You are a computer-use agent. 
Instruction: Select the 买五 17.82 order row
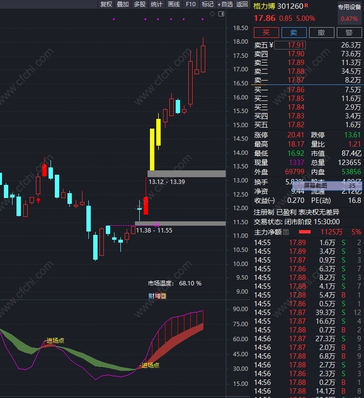point(307,125)
